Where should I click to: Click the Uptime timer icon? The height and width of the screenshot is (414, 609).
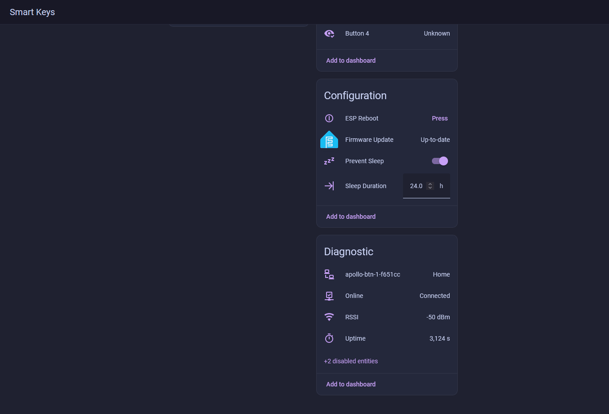pos(329,338)
